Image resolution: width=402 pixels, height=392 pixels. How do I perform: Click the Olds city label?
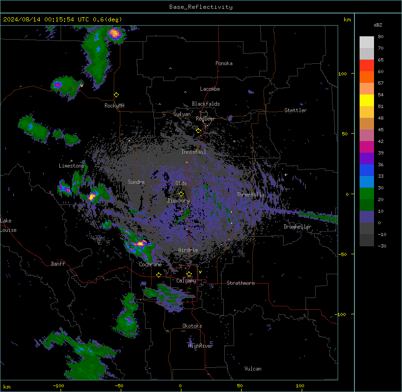tap(181, 183)
